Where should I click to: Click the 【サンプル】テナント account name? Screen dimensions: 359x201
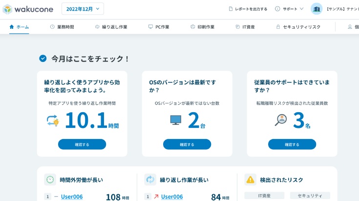click(342, 9)
